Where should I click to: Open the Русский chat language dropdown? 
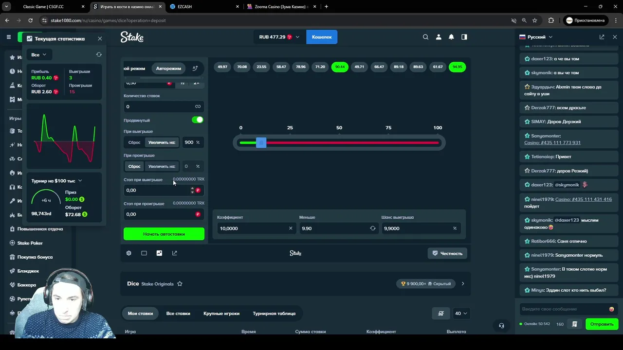pos(536,37)
